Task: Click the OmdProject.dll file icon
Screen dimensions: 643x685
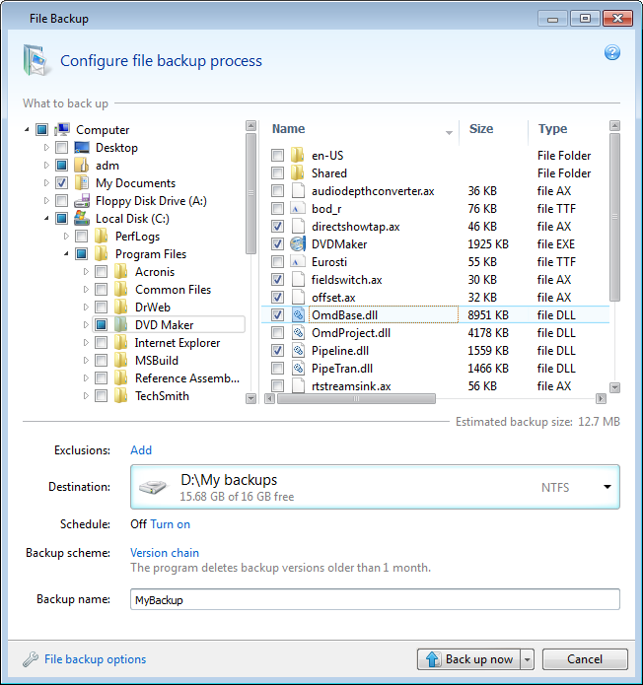Action: tap(298, 332)
